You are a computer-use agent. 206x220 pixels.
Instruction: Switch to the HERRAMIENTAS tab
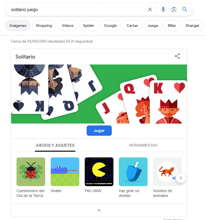pos(143,145)
